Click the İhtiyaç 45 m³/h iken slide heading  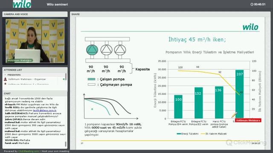tap(197, 40)
